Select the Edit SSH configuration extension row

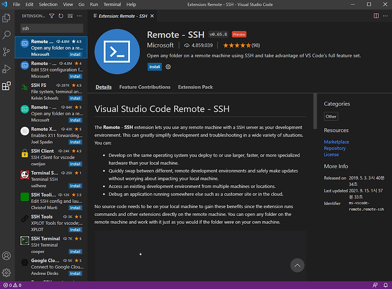[x=51, y=70]
